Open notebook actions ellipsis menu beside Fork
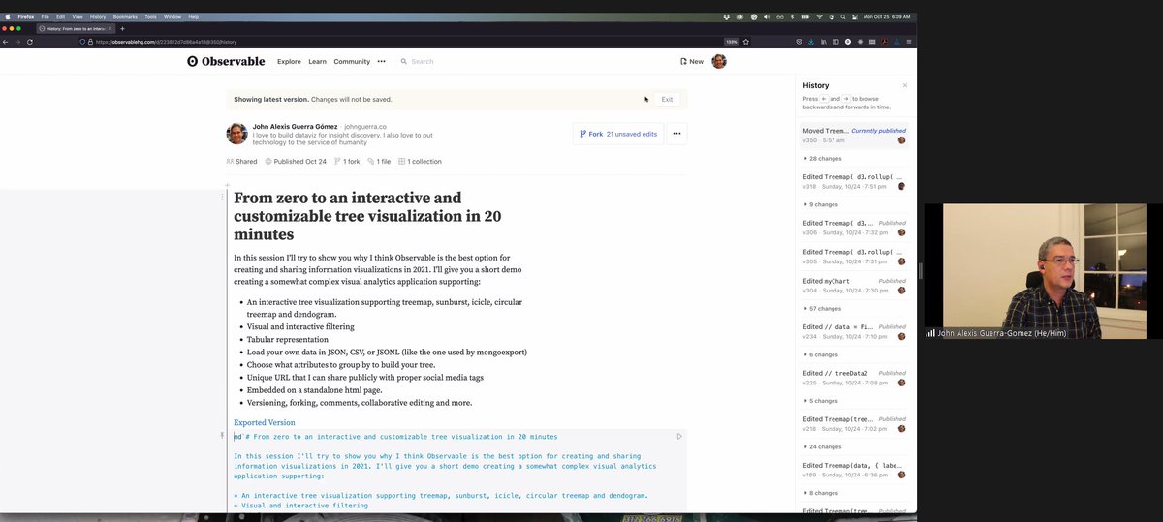The height and width of the screenshot is (522, 1163). tap(676, 134)
